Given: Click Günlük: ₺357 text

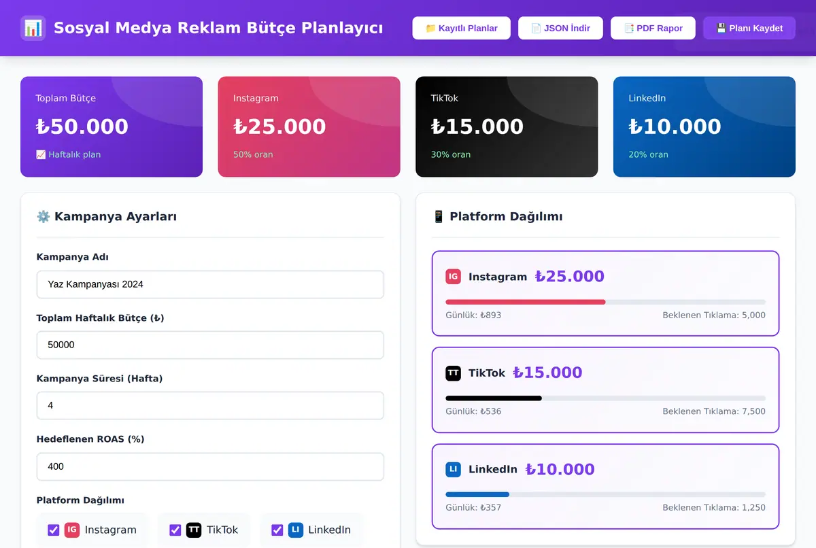Looking at the screenshot, I should [473, 507].
